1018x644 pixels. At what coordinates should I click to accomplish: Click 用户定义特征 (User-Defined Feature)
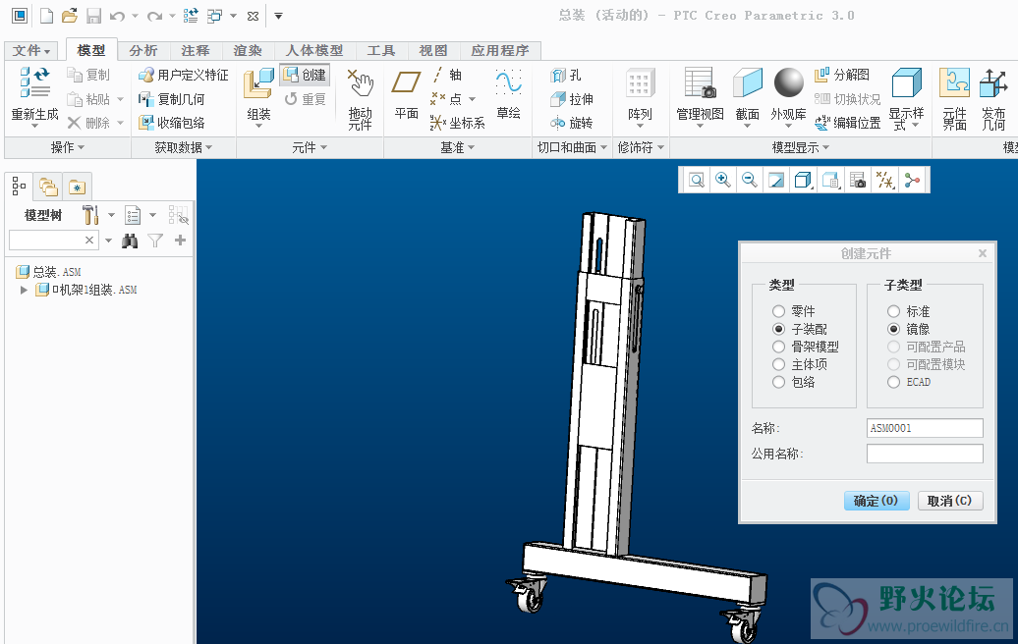pyautogui.click(x=184, y=76)
